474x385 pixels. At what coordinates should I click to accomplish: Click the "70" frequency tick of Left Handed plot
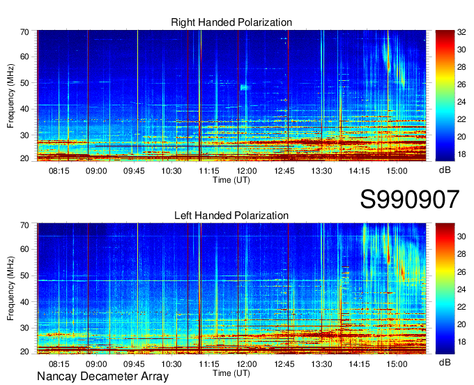click(24, 225)
